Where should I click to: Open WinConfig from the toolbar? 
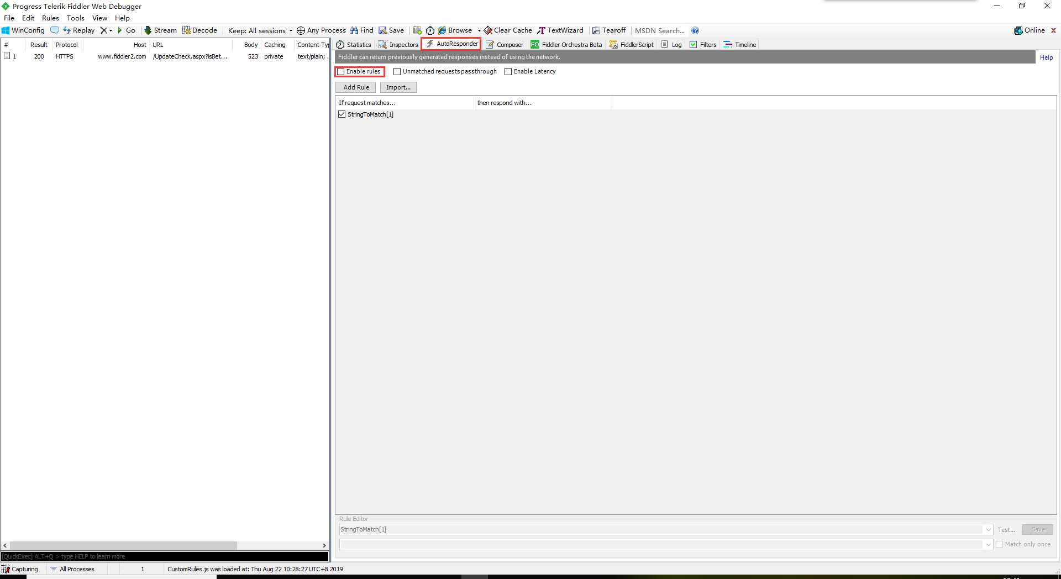23,30
